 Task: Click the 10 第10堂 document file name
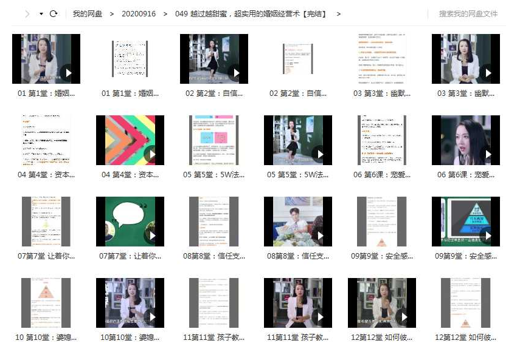coord(46,338)
